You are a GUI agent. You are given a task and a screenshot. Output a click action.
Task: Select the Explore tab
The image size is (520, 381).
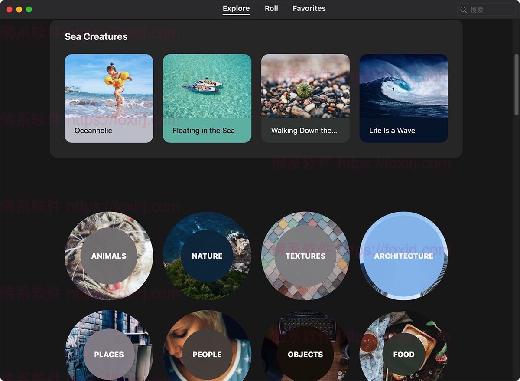(236, 9)
